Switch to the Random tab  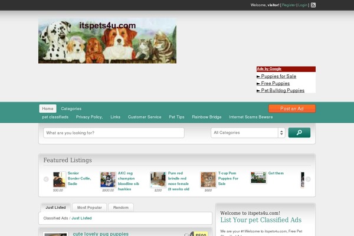coord(121,208)
